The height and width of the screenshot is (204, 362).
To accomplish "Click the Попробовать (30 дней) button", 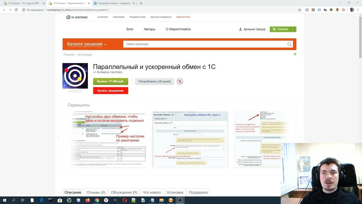I will (x=154, y=81).
